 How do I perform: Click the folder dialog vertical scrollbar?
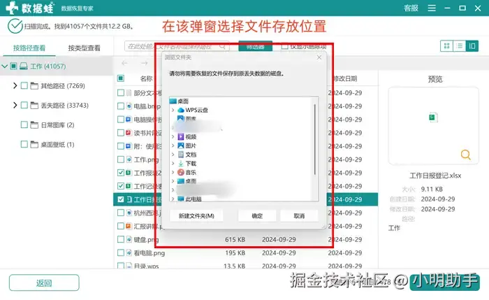315,139
